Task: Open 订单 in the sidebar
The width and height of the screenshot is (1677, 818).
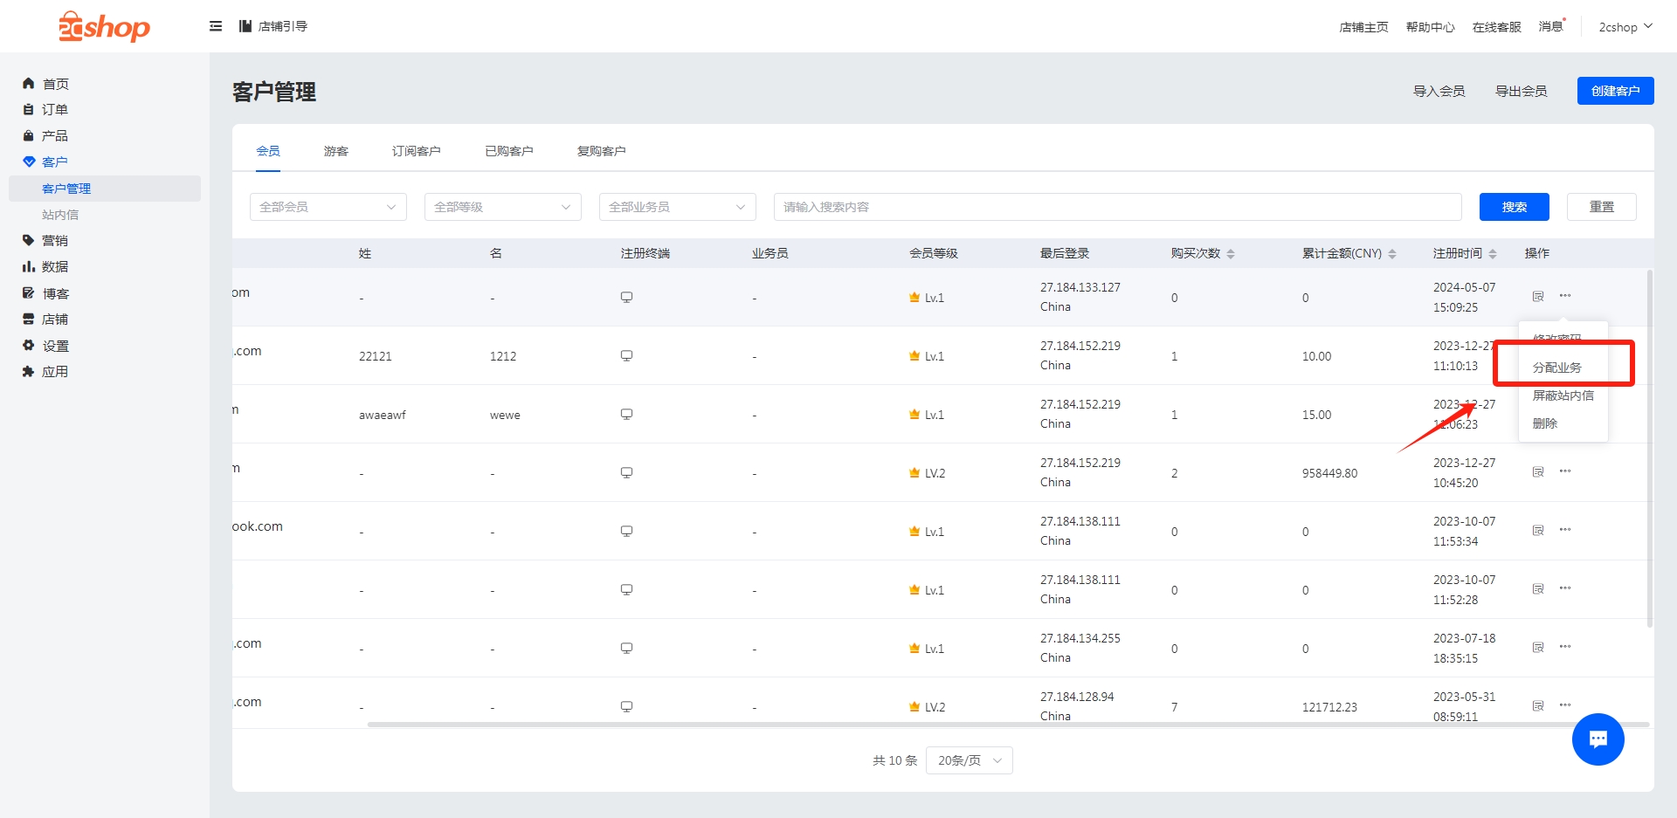Action: [55, 110]
